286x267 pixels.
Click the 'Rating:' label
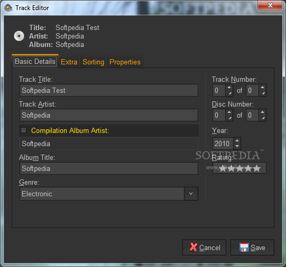point(223,157)
